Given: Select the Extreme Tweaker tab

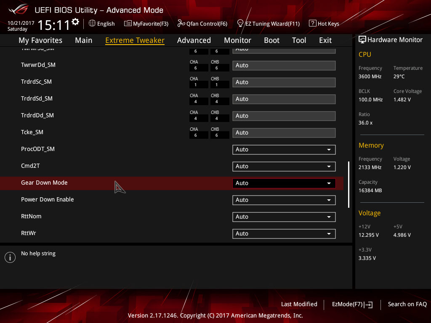Looking at the screenshot, I should pos(135,40).
